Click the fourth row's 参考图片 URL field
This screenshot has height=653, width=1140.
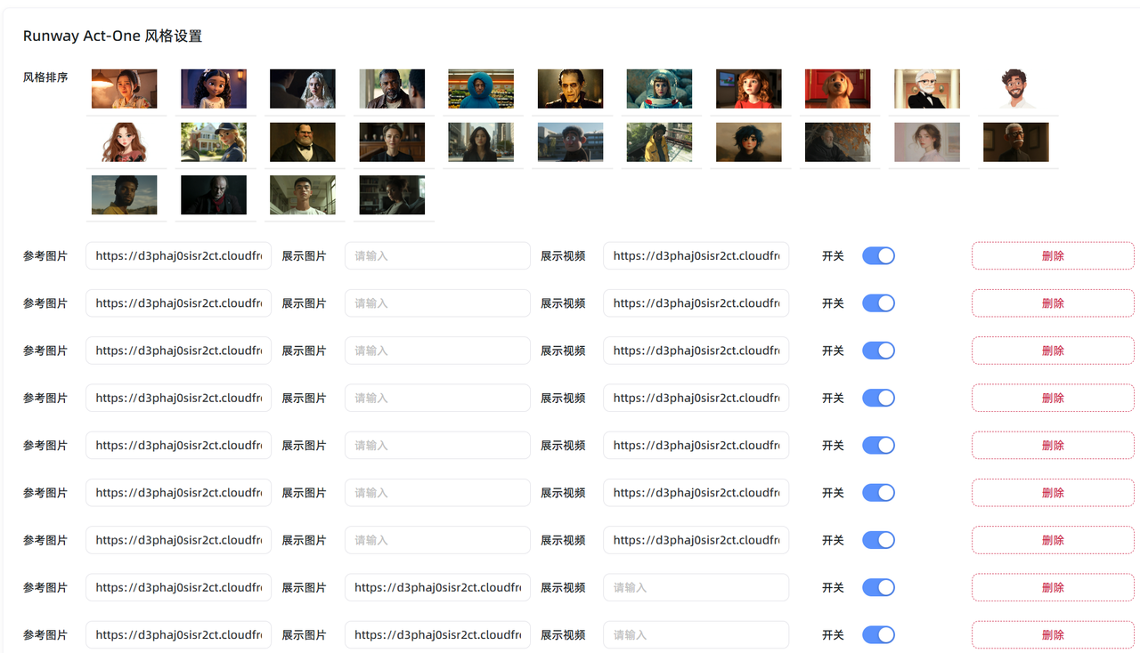coord(178,398)
